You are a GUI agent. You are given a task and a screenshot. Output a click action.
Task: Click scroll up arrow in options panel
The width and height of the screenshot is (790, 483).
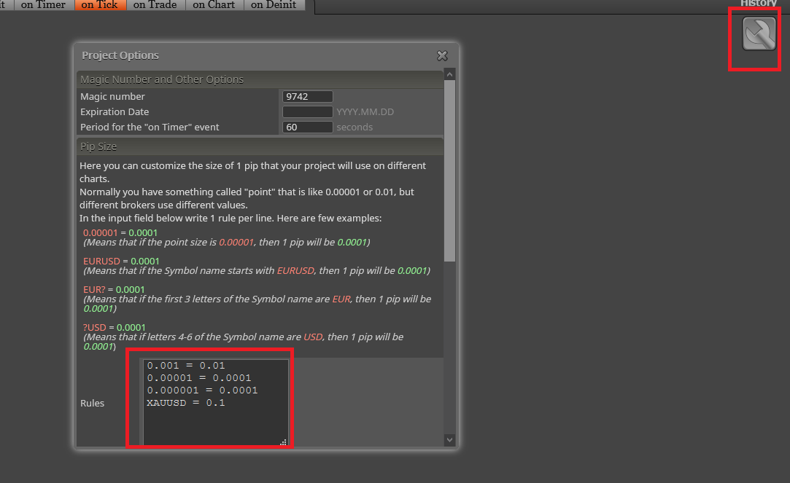450,74
